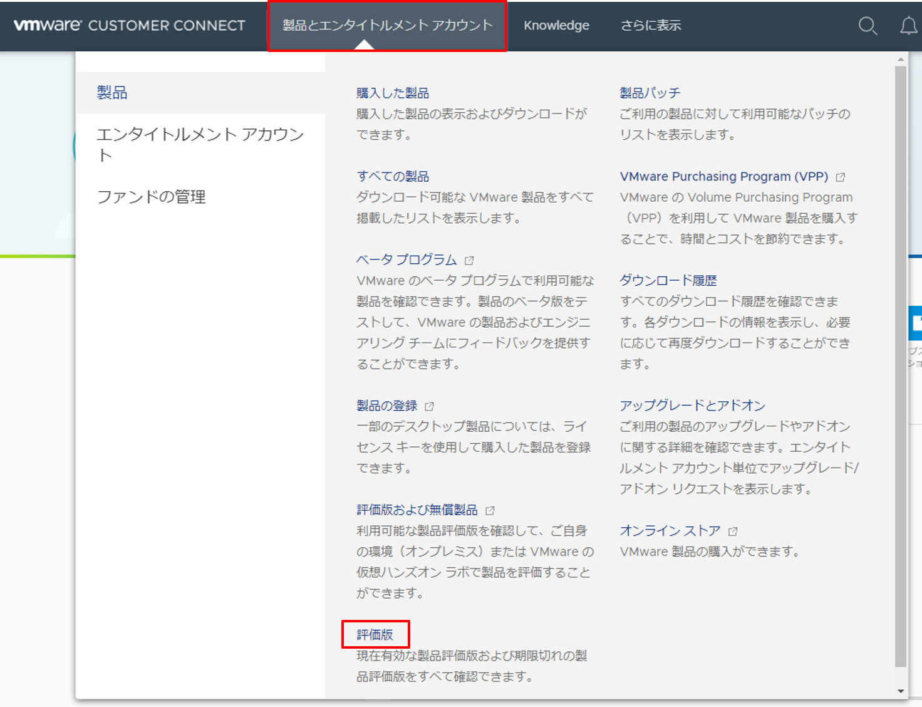
Task: Click external link icon beside VMware Purchasing Program
Action: 841,177
